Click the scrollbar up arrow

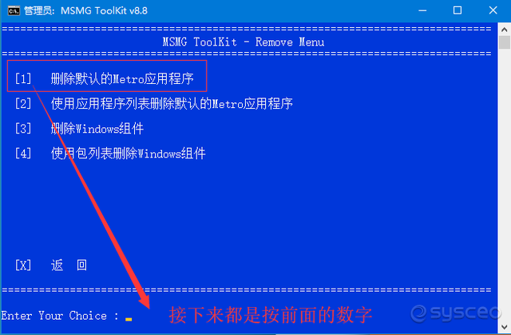tap(504, 30)
